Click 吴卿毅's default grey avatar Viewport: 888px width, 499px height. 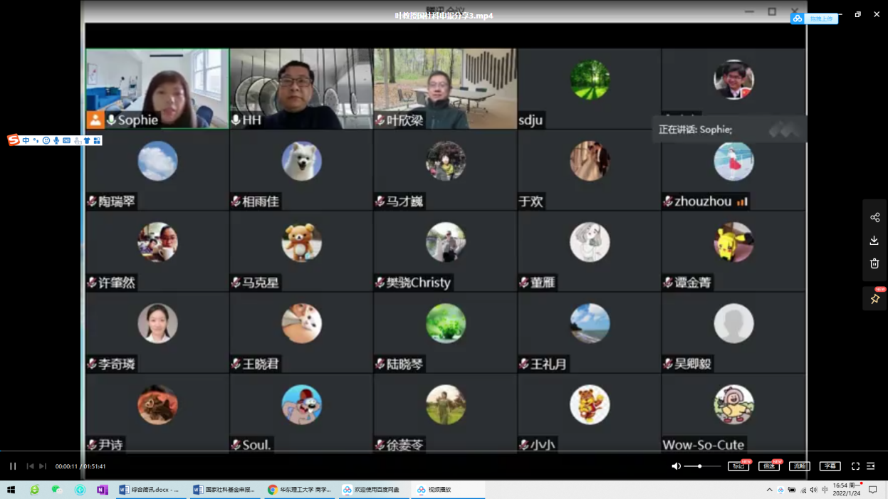[x=733, y=323]
